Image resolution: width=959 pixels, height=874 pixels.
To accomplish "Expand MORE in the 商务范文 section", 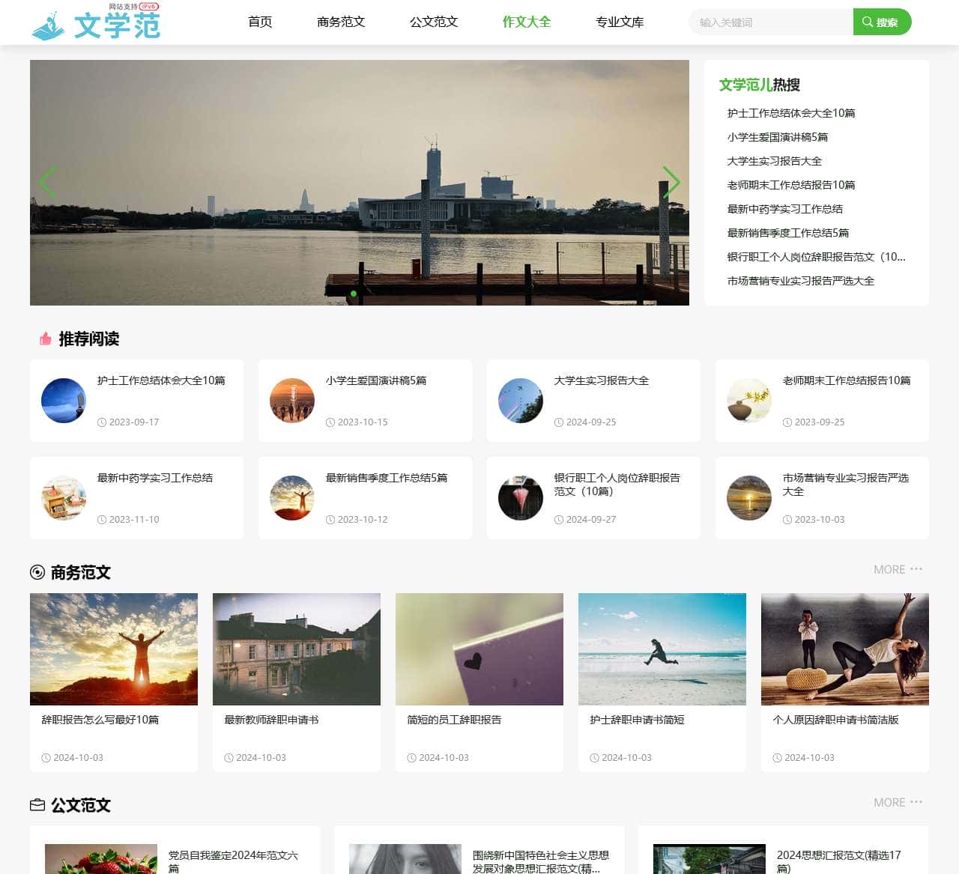I will [x=889, y=569].
